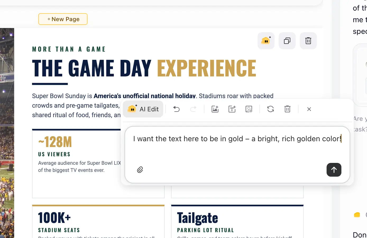Undo the last edit with the undo arrow

pos(176,109)
